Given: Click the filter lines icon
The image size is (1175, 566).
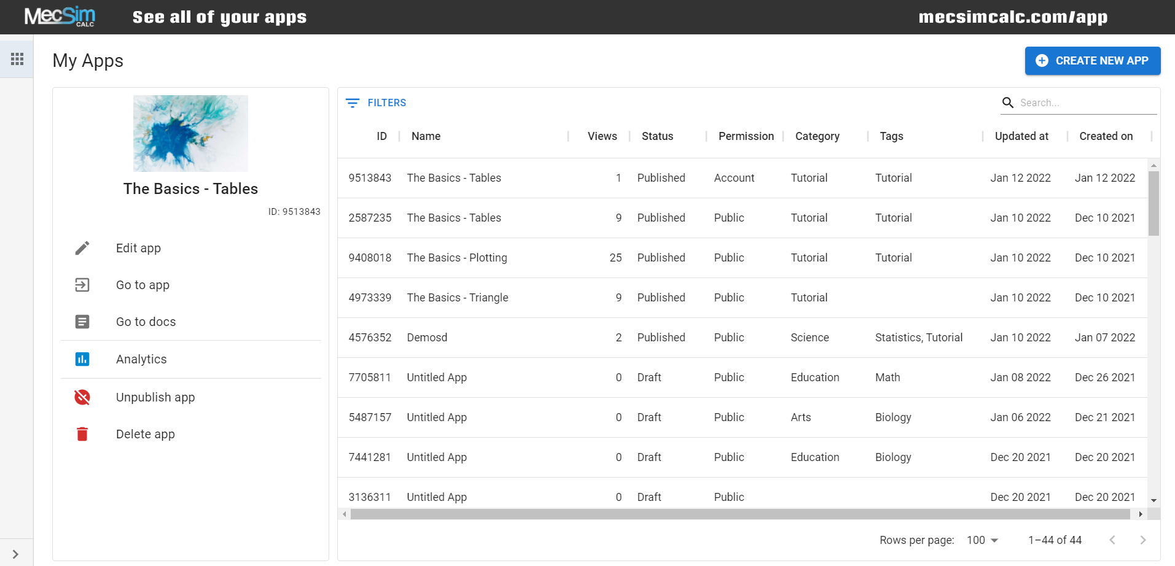Looking at the screenshot, I should tap(353, 103).
